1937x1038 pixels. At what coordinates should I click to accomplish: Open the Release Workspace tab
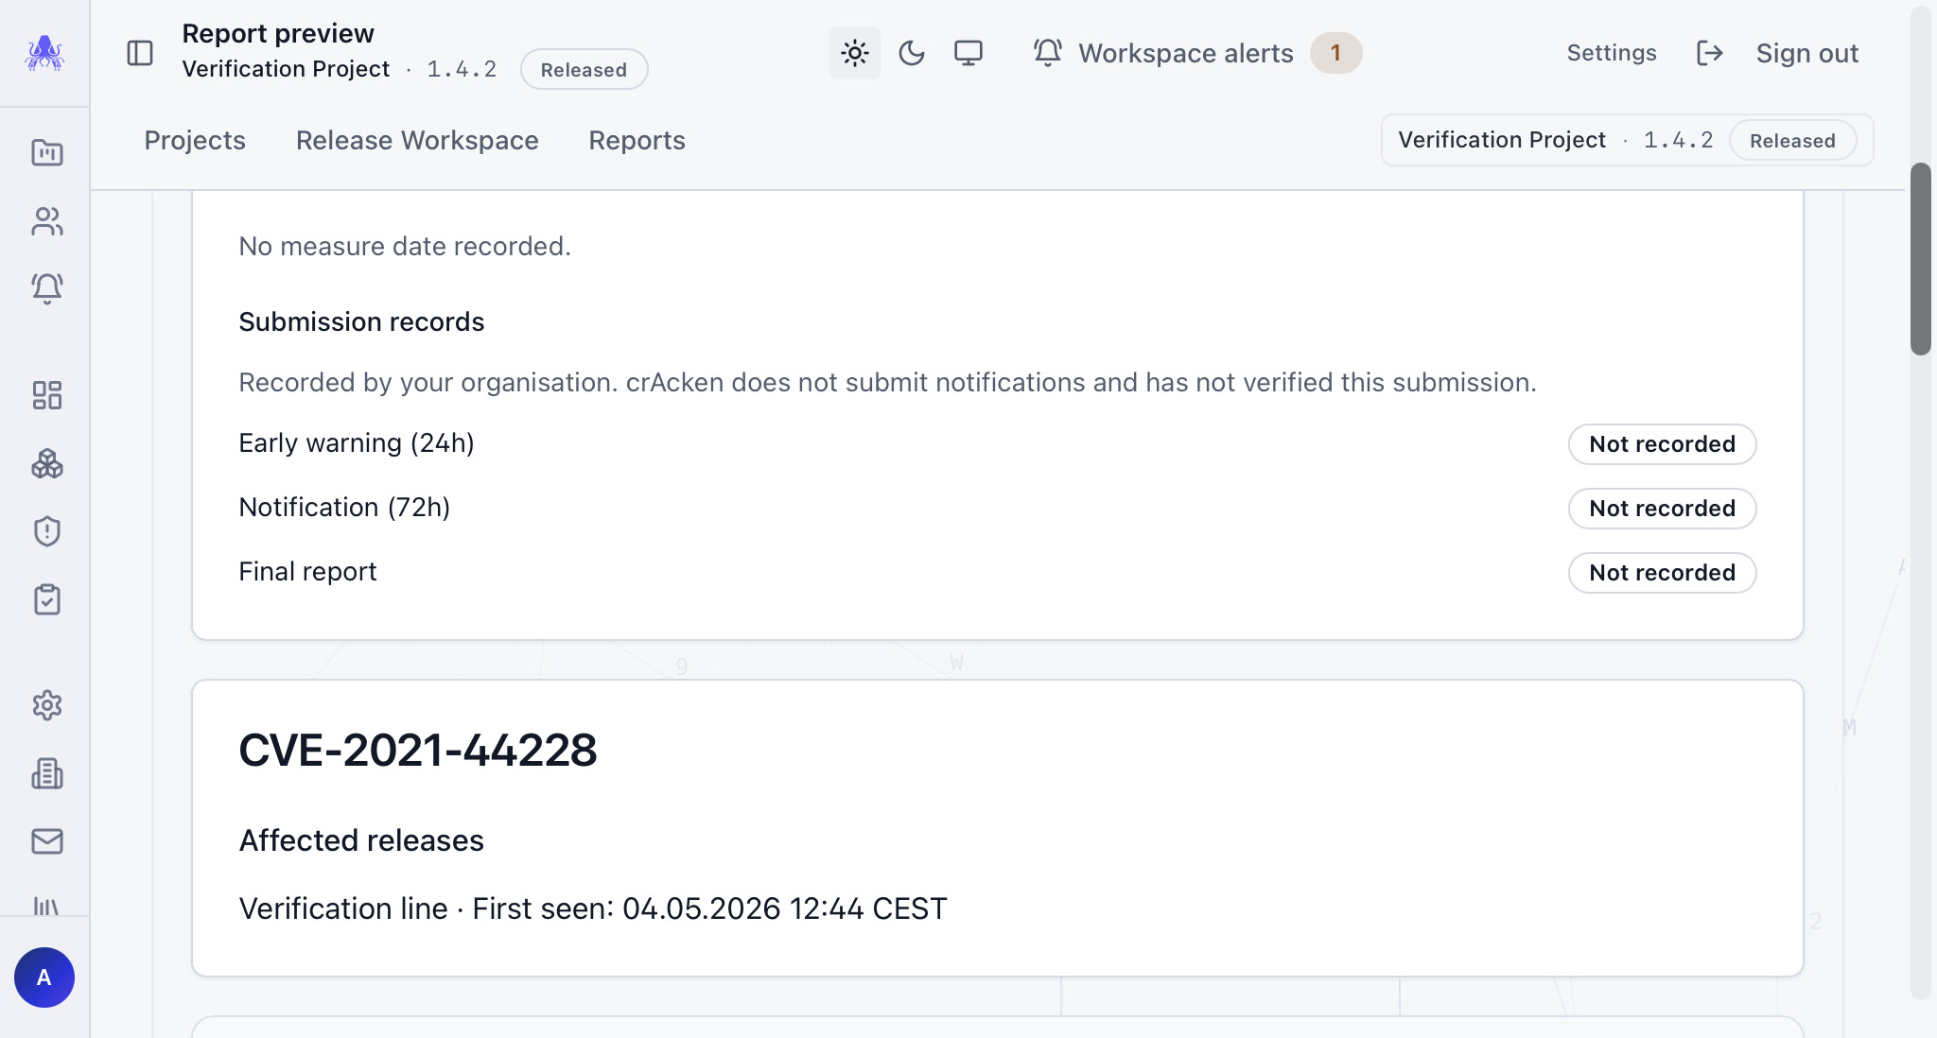point(417,140)
